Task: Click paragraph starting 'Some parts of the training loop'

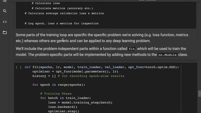Action: (102, 38)
